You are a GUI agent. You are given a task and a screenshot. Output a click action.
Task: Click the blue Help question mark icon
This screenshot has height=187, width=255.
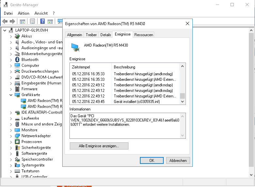click(42, 21)
